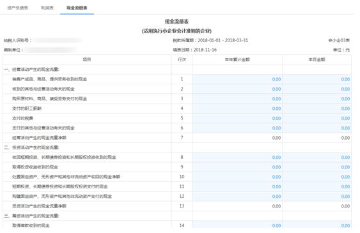Click label 经营活动产生的现金流量净额
This screenshot has width=360, height=233.
[x=39, y=138]
